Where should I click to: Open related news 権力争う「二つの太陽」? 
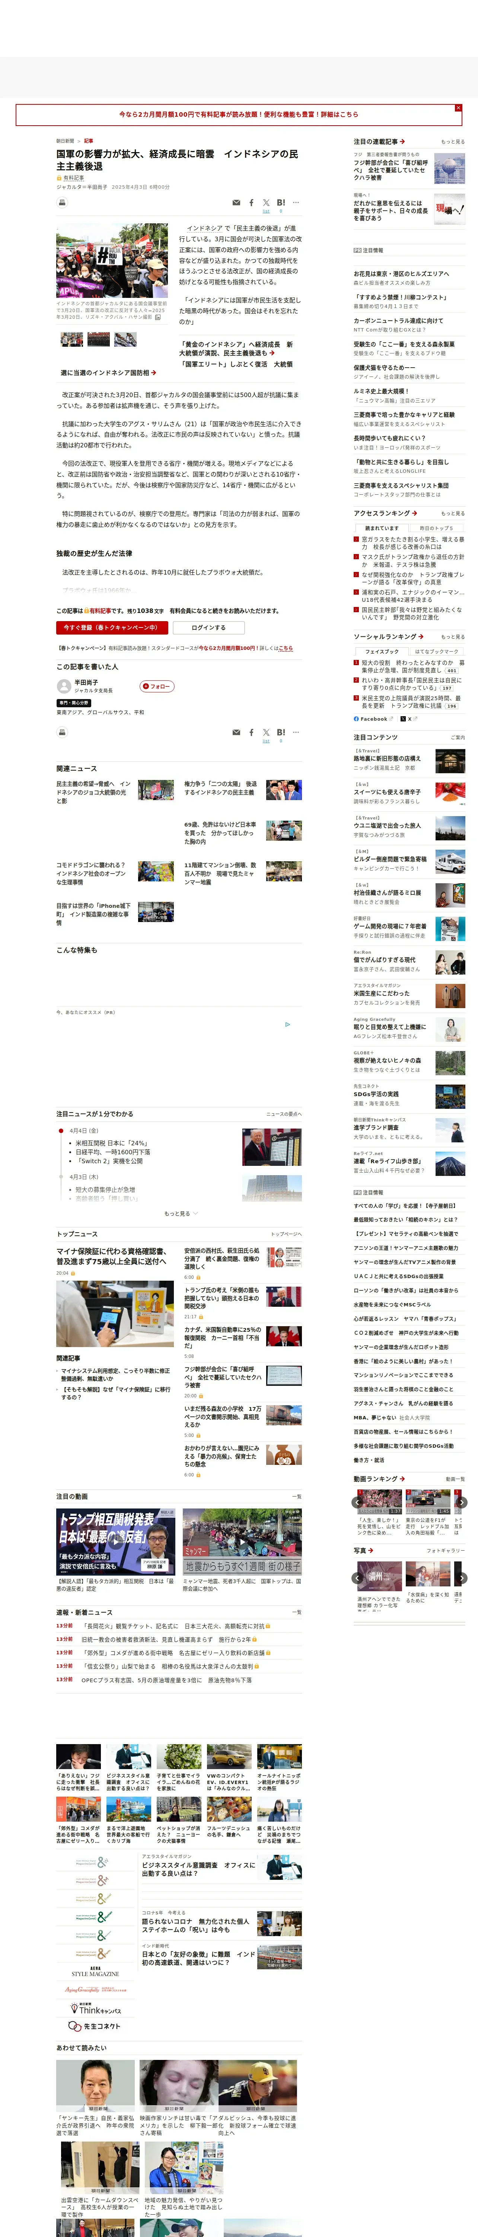220,788
